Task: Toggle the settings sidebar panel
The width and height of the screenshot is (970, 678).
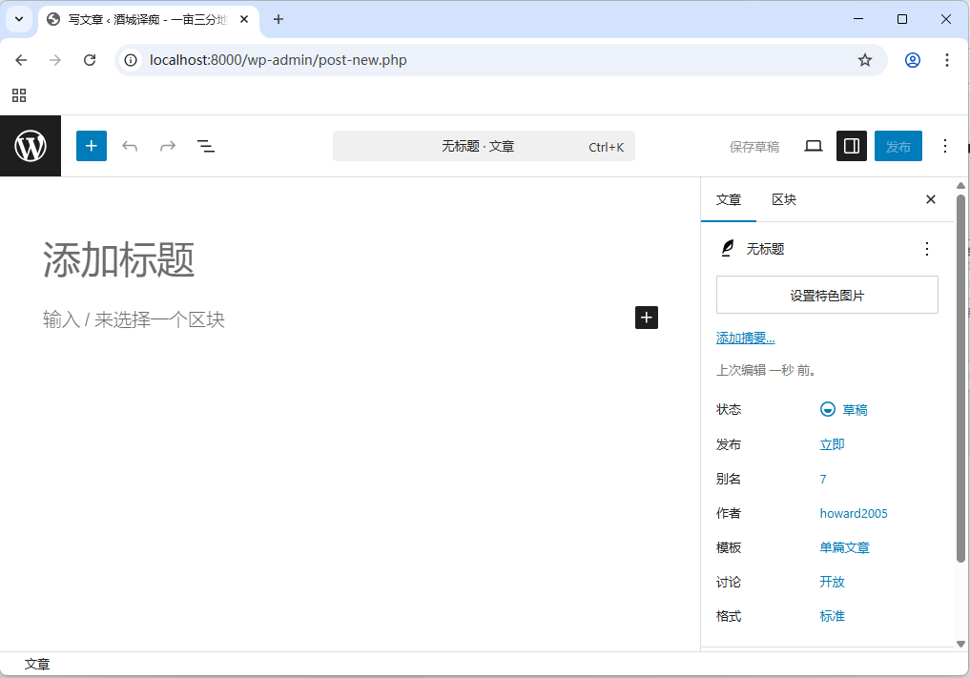Action: click(x=851, y=145)
